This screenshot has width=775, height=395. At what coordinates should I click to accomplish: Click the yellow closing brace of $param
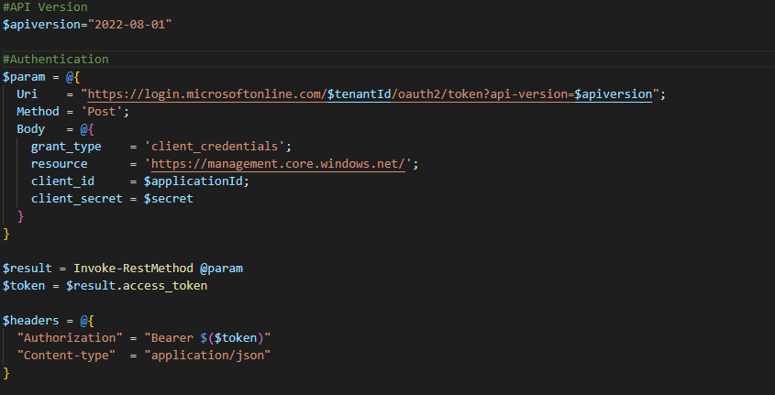tap(6, 234)
